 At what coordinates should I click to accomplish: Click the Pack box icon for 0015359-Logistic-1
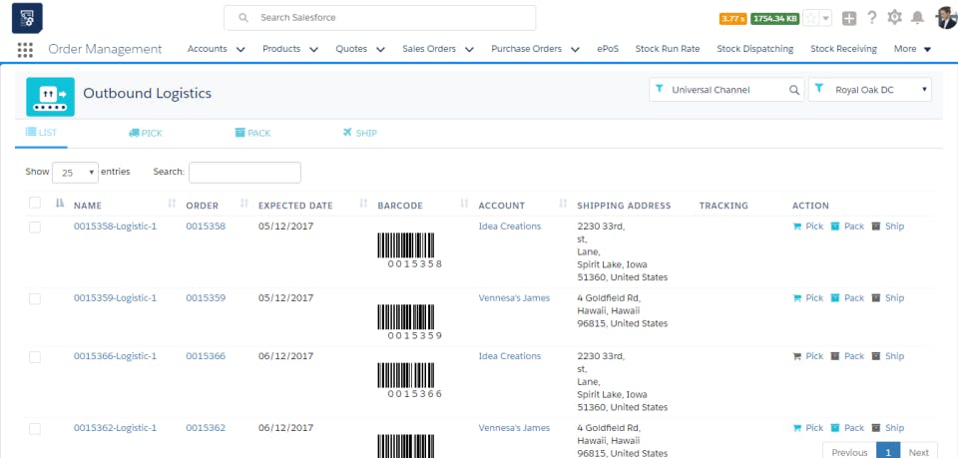(x=835, y=298)
